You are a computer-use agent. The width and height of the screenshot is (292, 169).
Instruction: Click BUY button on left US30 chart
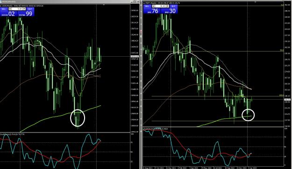point(30,9)
